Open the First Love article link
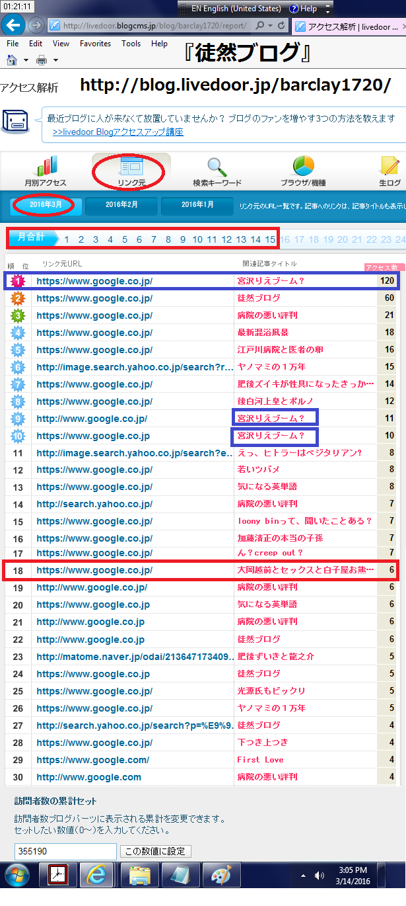Viewport: 406px width, 906px height. point(260,760)
